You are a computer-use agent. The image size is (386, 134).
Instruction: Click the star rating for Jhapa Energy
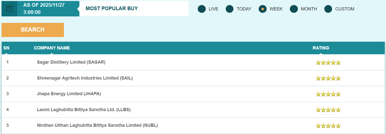(328, 94)
